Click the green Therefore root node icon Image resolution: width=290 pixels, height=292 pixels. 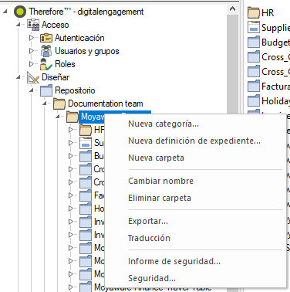20,12
